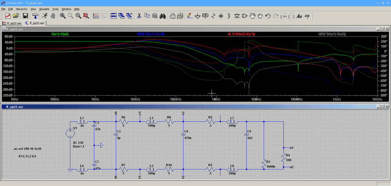This screenshot has height=186, width=391.
Task: Open the Hierarchy menu
Action: [22, 9]
